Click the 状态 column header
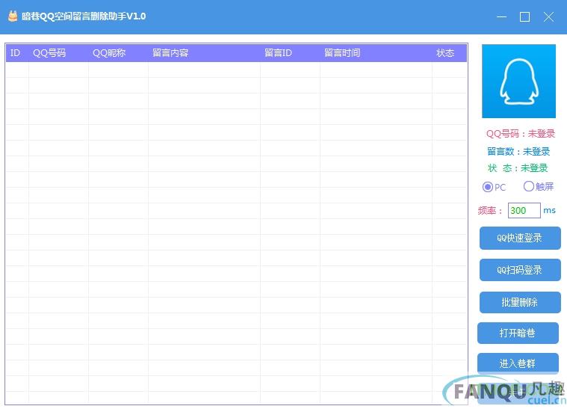This screenshot has height=409, width=567. (x=450, y=53)
